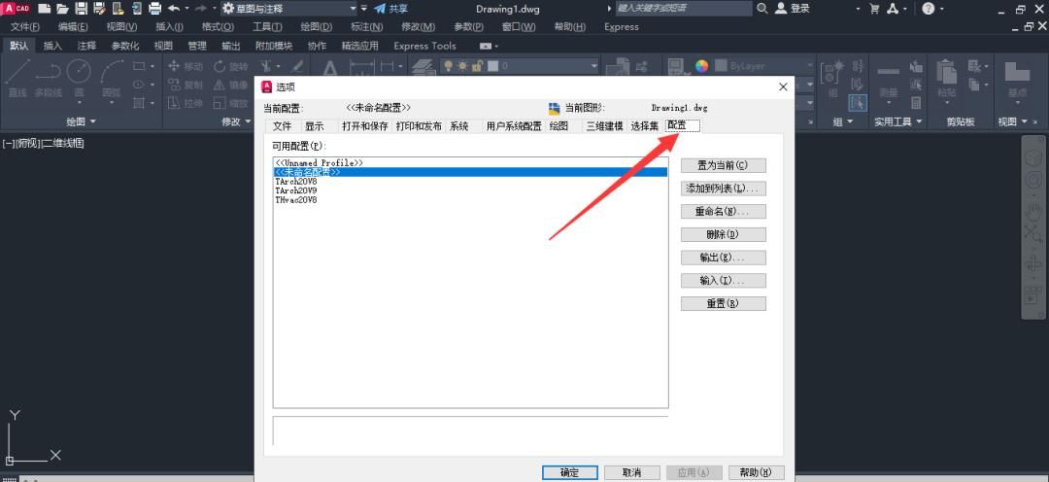Switch to the Express Tools ribbon tab
1049x482 pixels.
424,46
